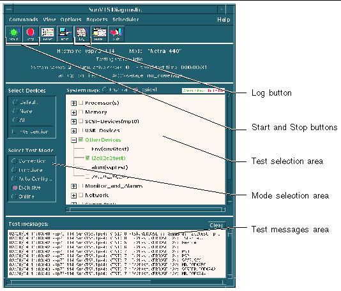The image size is (341, 291).
Task: Choose Default under Select Devices
Action: click(x=15, y=102)
